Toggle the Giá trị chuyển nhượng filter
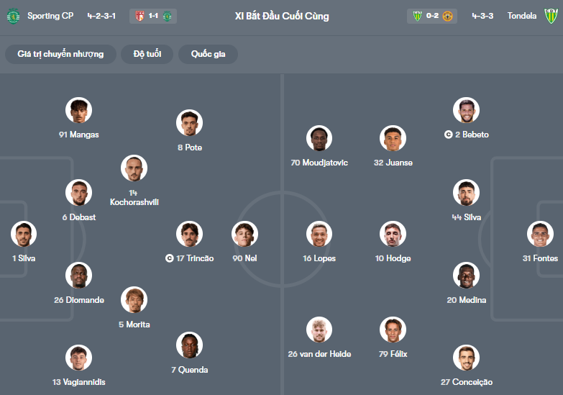The image size is (563, 395). tap(60, 54)
